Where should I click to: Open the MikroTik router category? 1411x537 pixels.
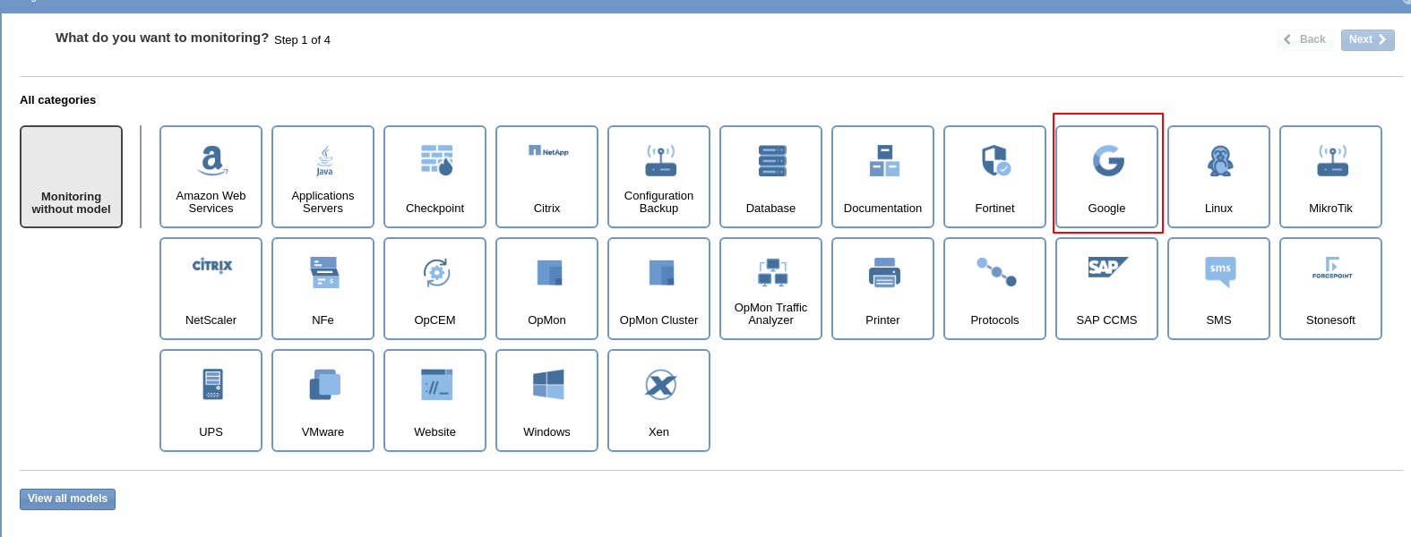(1330, 176)
